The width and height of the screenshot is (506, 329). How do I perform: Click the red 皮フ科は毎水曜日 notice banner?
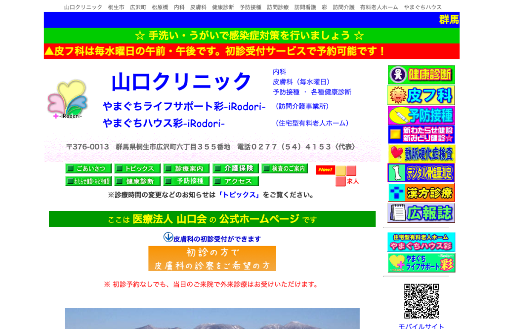pos(252,51)
